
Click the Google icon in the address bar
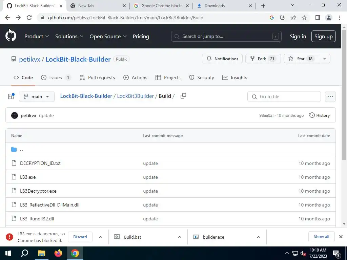(x=272, y=18)
